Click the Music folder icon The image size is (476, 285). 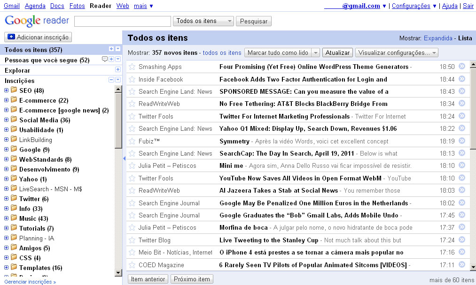14,218
